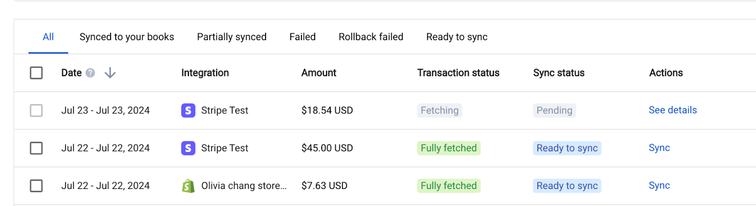Click the Pending sync status badge
756x206 pixels.
pyautogui.click(x=554, y=111)
